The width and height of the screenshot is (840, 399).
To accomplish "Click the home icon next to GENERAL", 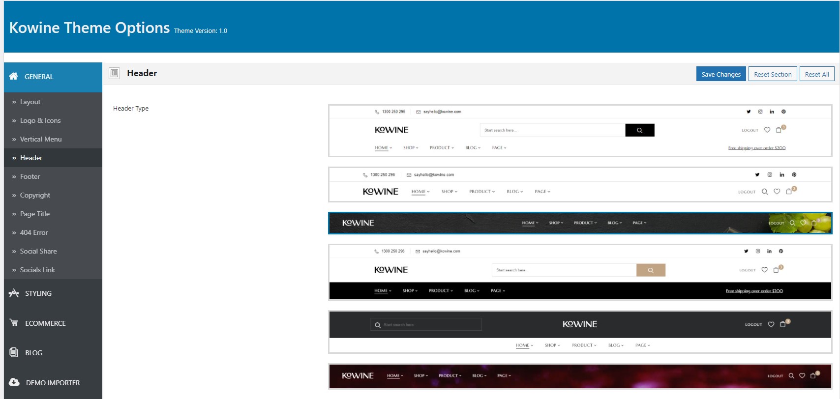I will 14,76.
